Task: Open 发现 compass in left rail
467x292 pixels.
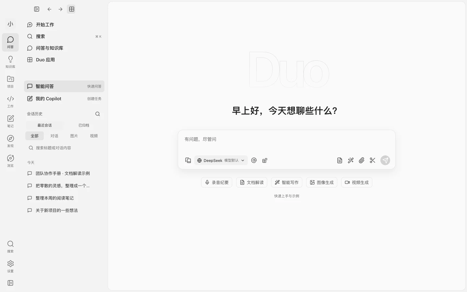Action: 10,141
